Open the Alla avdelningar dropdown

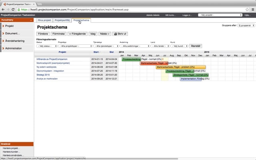(135, 46)
